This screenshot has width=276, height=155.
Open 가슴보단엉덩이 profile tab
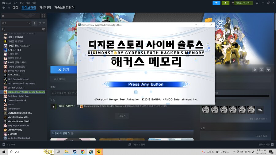pyautogui.click(x=64, y=8)
